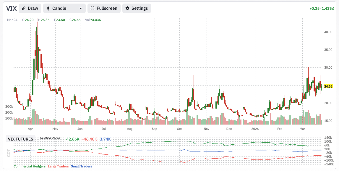
Task: Click the −20k COT axis label
Action: click(328, 153)
